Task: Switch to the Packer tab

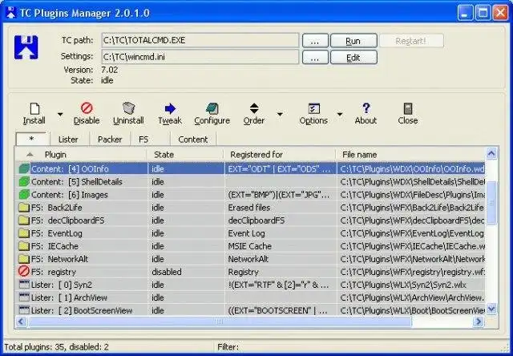Action: coord(110,140)
